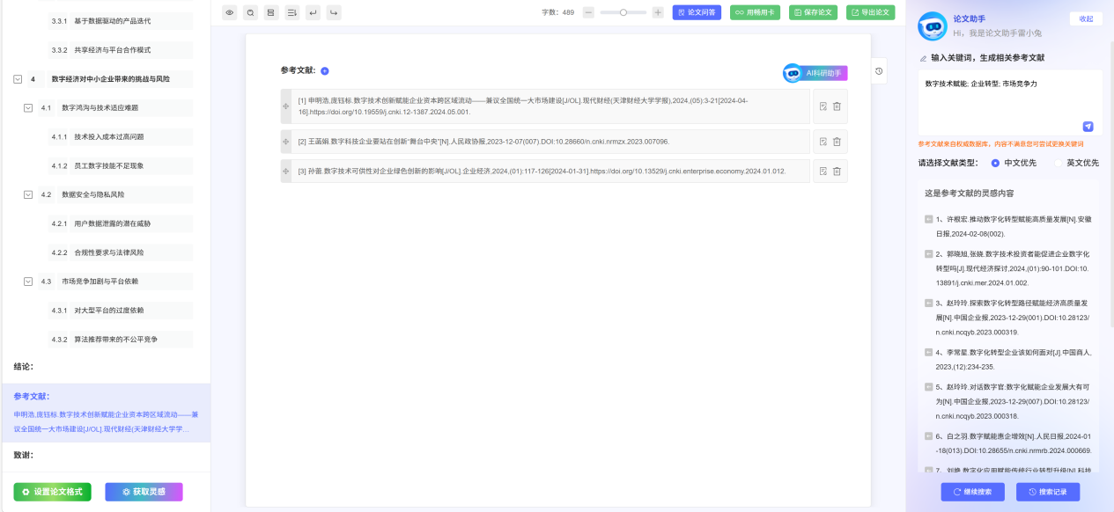Image resolution: width=1114 pixels, height=512 pixels.
Task: Toggle checkbox for suggestion 5 赵玲玲 对话数字官
Action: click(928, 386)
